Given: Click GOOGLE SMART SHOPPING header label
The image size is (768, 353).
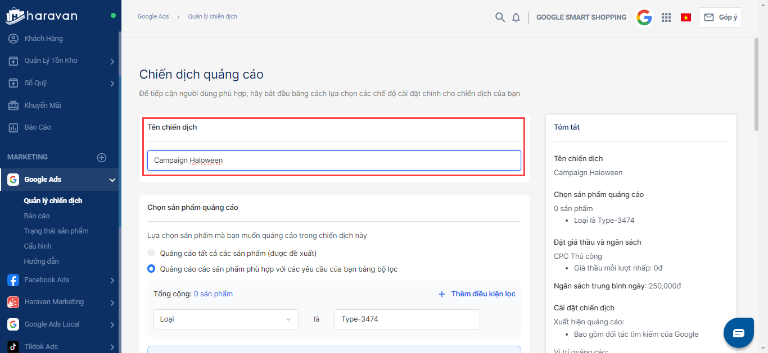Looking at the screenshot, I should point(581,17).
